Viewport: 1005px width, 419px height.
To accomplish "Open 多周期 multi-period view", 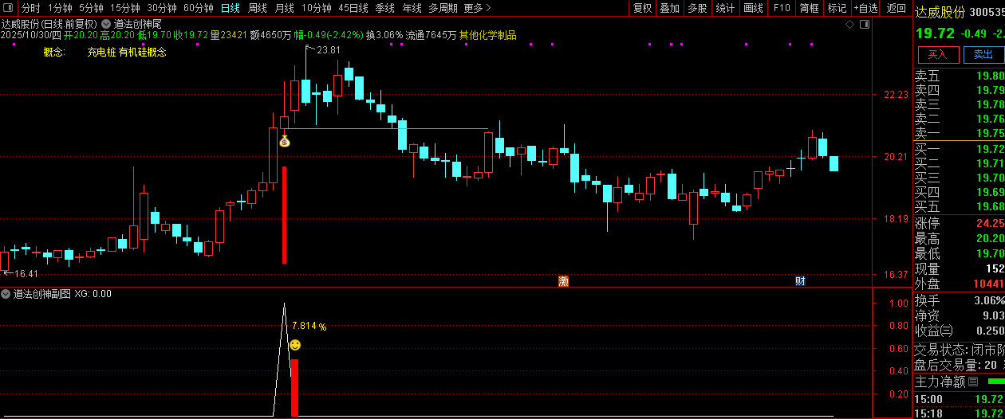I will click(443, 8).
